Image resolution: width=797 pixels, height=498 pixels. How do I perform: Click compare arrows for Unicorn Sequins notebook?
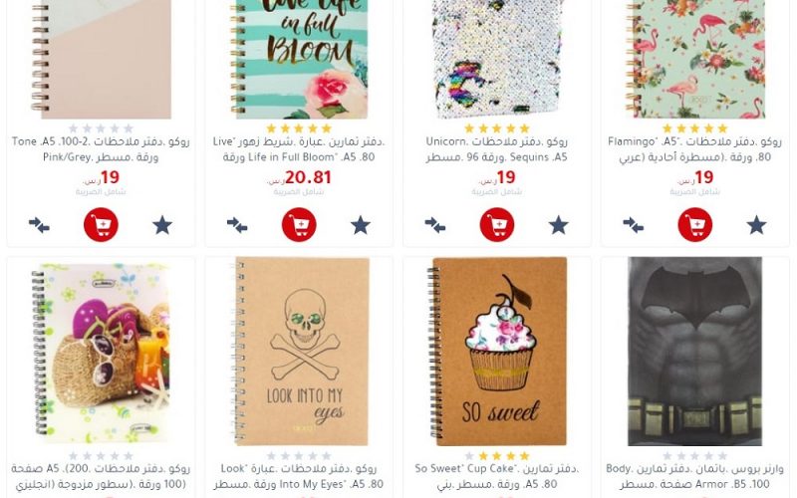(x=435, y=225)
